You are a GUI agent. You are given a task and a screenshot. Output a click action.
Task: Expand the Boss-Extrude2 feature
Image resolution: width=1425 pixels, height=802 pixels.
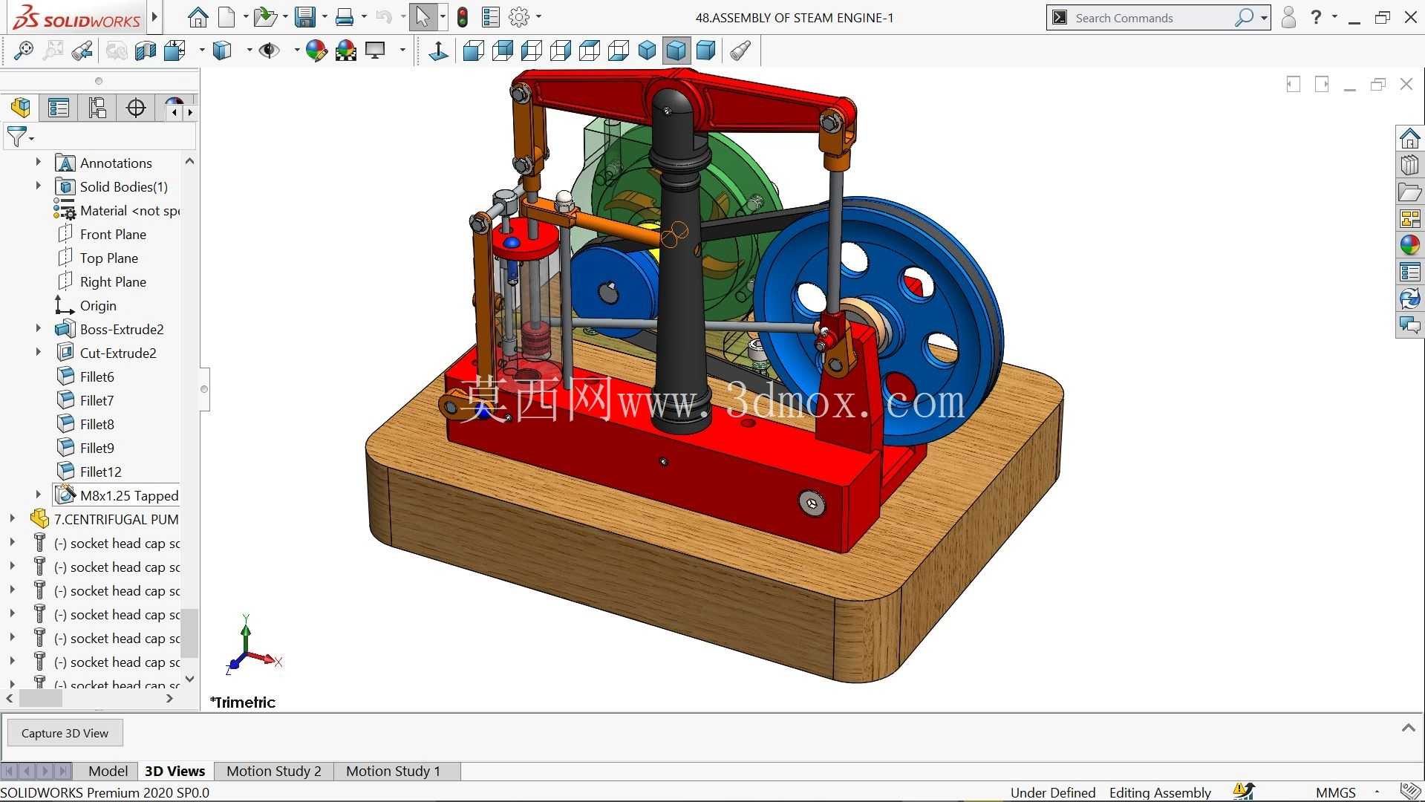coord(39,328)
